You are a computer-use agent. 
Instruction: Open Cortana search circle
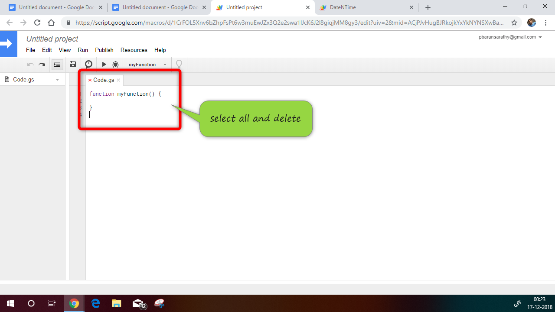[x=31, y=303]
